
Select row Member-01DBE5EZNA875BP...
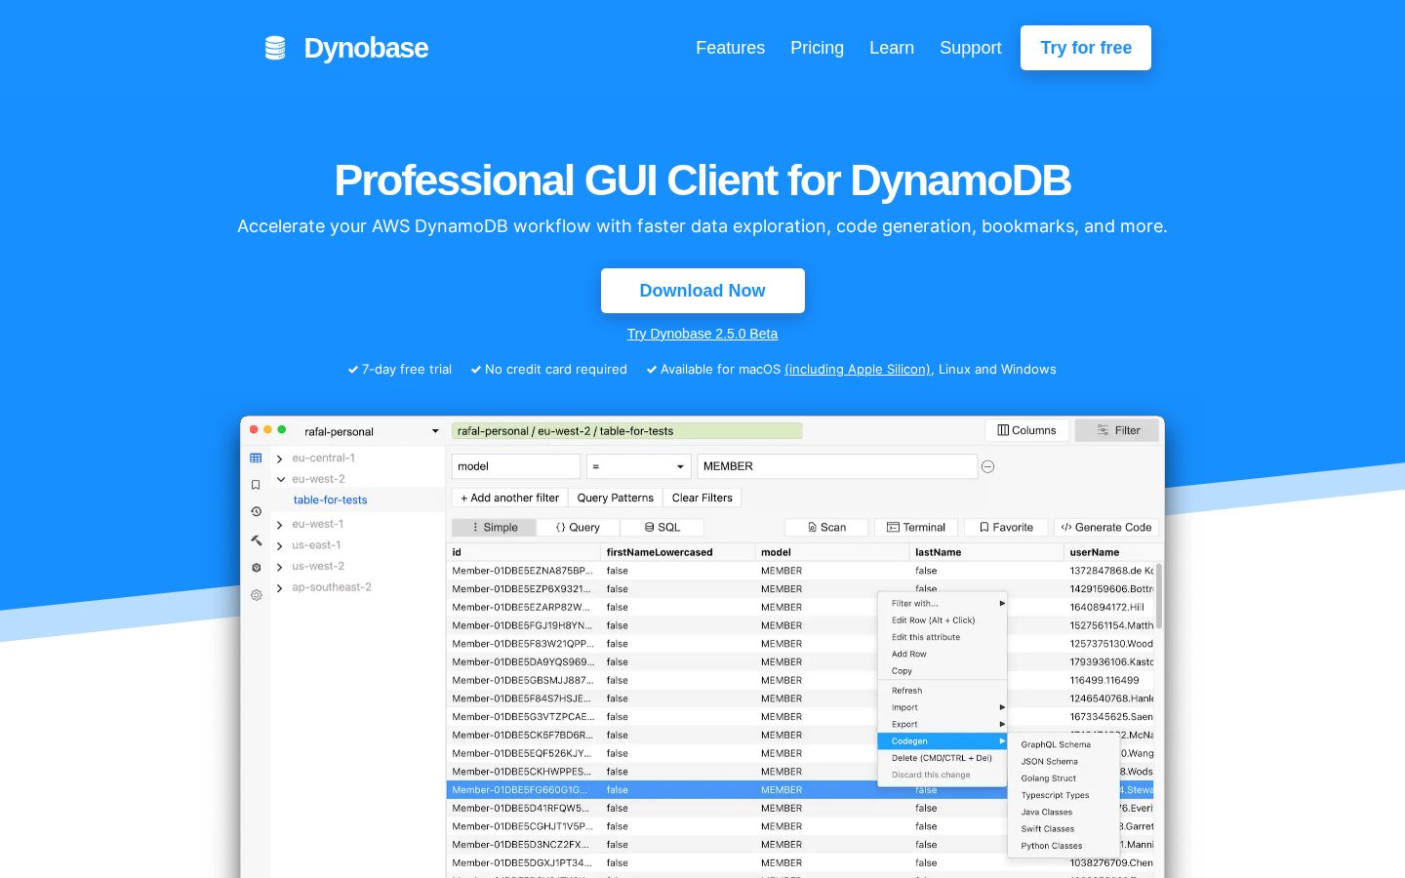point(800,571)
